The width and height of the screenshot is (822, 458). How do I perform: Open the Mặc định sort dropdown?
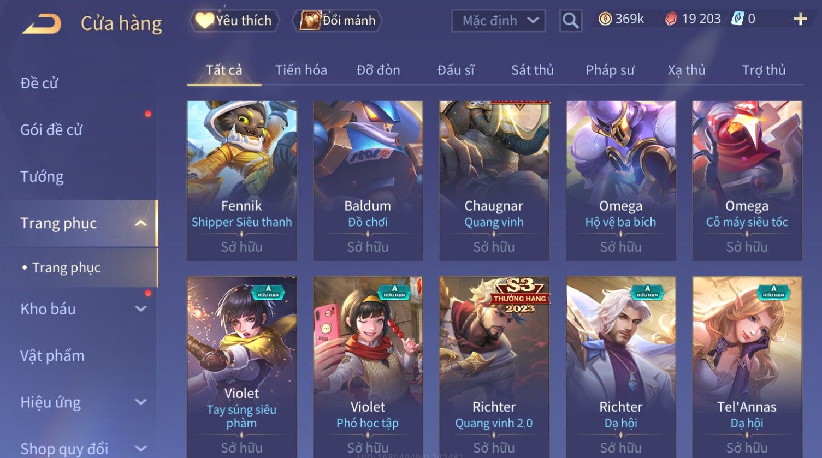[499, 21]
